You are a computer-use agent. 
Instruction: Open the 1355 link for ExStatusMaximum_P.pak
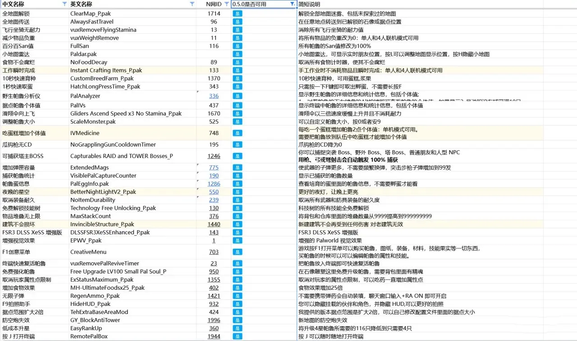(214, 279)
